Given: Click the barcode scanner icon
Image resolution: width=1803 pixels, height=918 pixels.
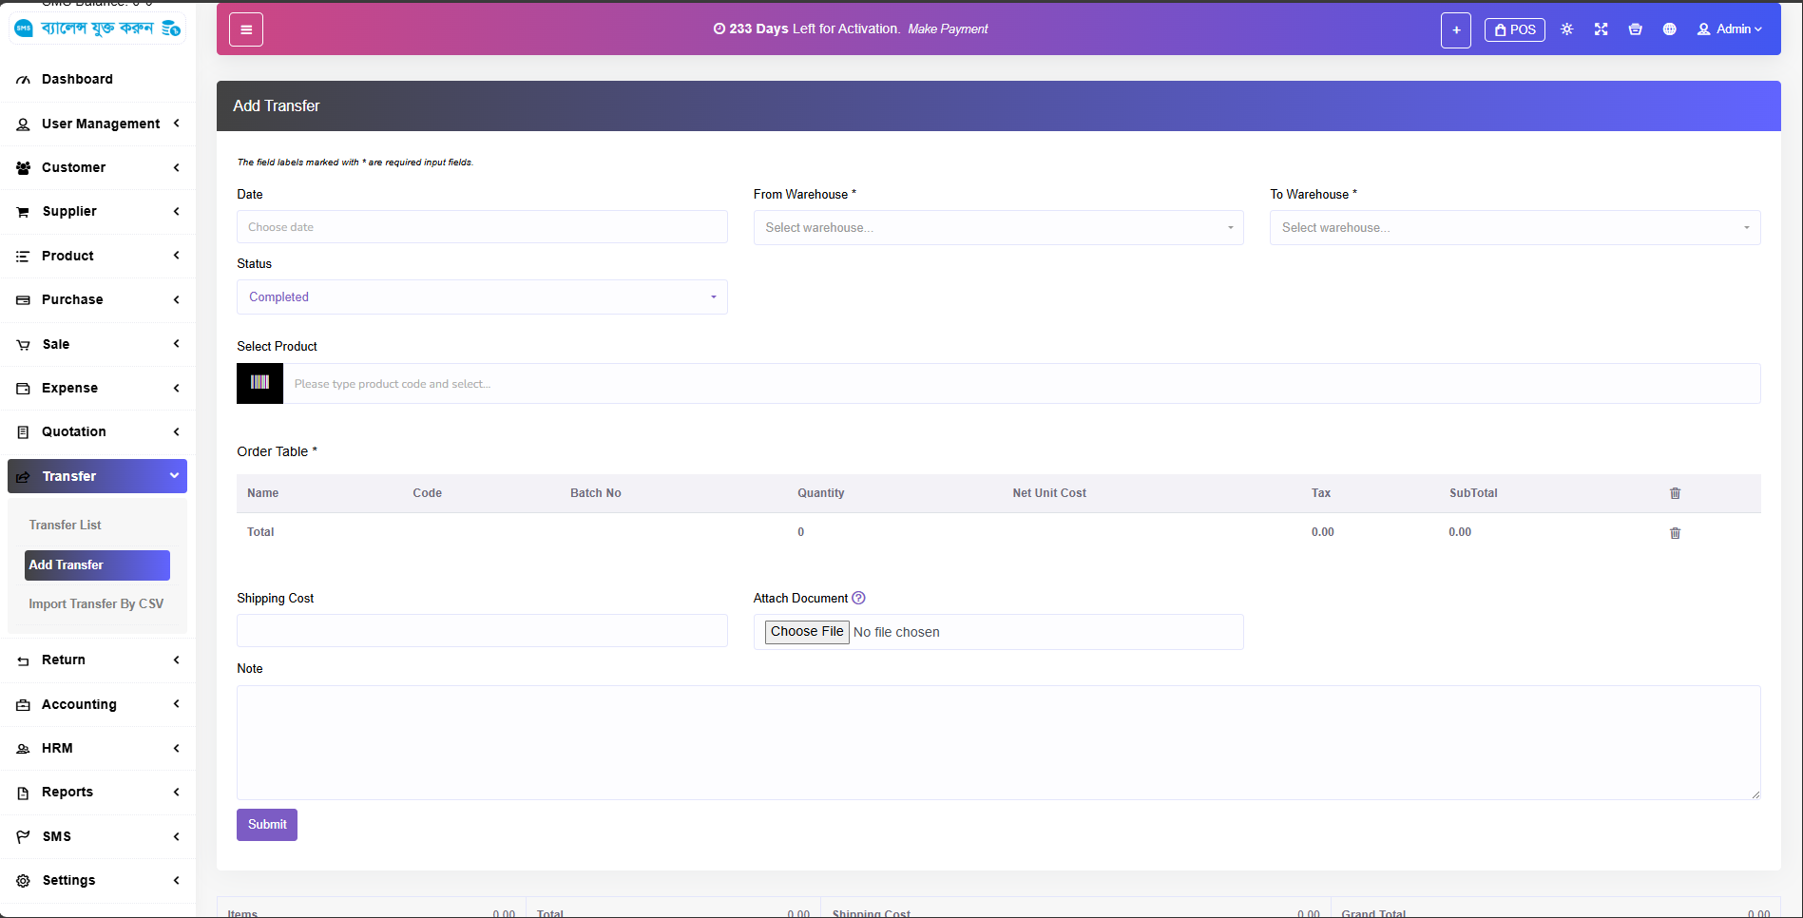Looking at the screenshot, I should coord(259,383).
